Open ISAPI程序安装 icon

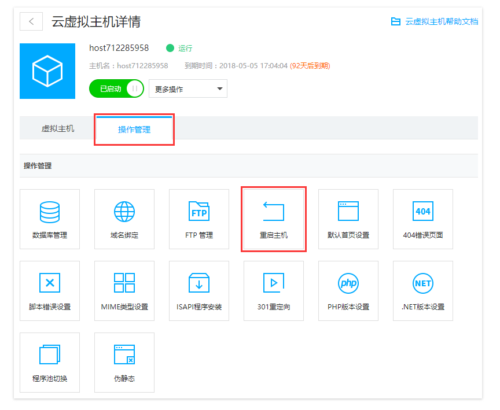point(199,284)
